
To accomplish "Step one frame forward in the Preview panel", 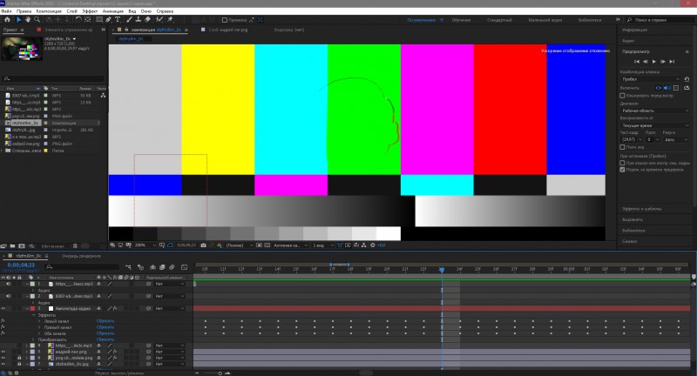I will (x=663, y=61).
